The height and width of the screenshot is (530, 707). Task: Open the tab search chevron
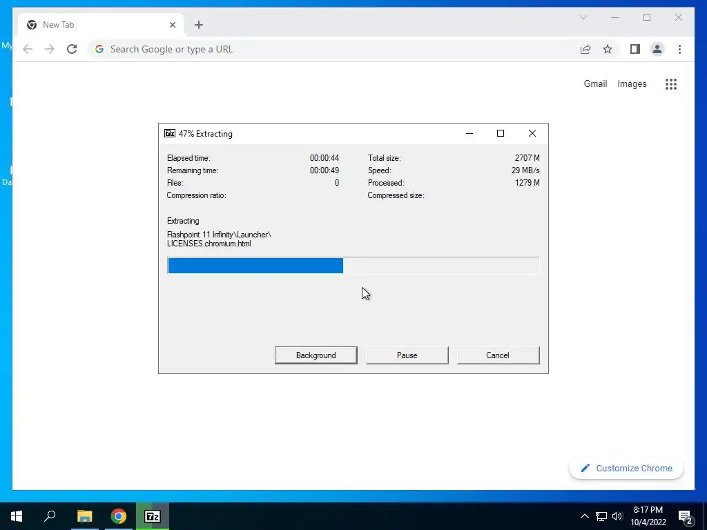point(583,17)
